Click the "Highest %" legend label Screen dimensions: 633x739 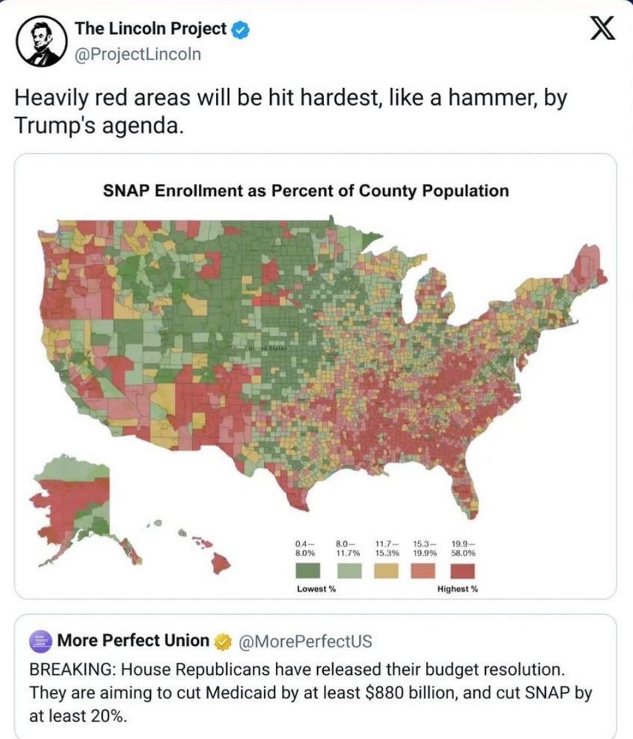[x=458, y=589]
